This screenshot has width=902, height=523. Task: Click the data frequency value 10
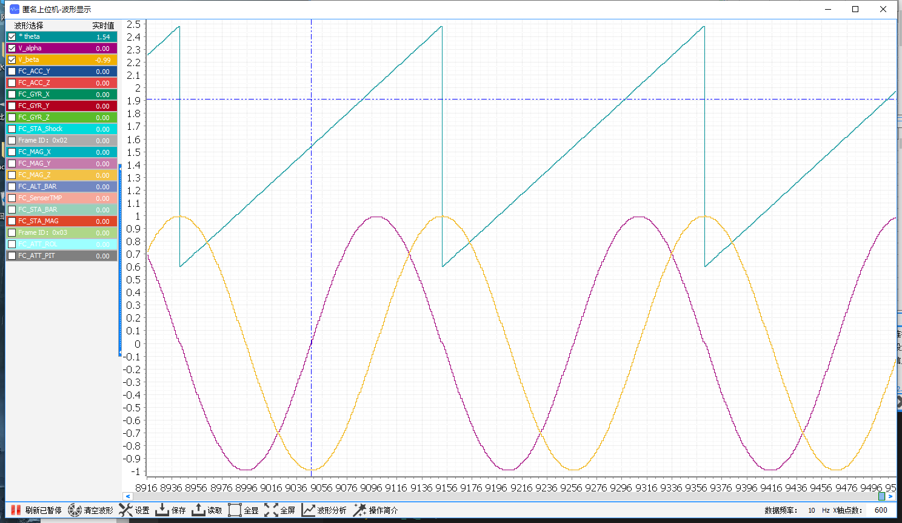pyautogui.click(x=812, y=510)
